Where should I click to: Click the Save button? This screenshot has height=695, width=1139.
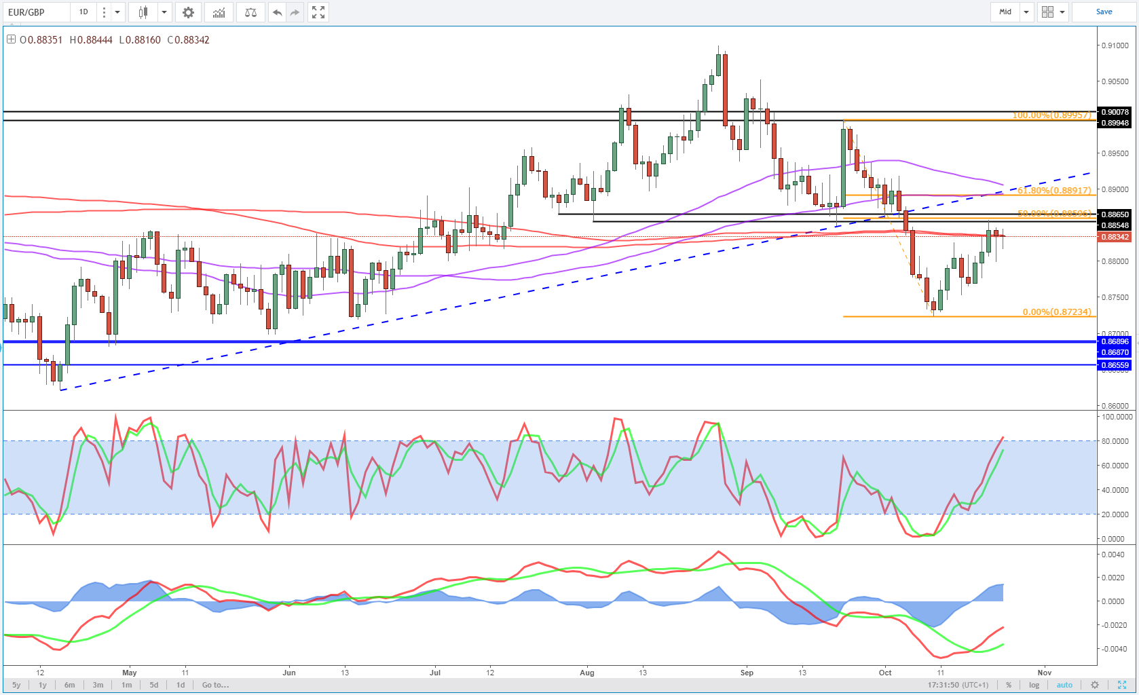(1104, 12)
